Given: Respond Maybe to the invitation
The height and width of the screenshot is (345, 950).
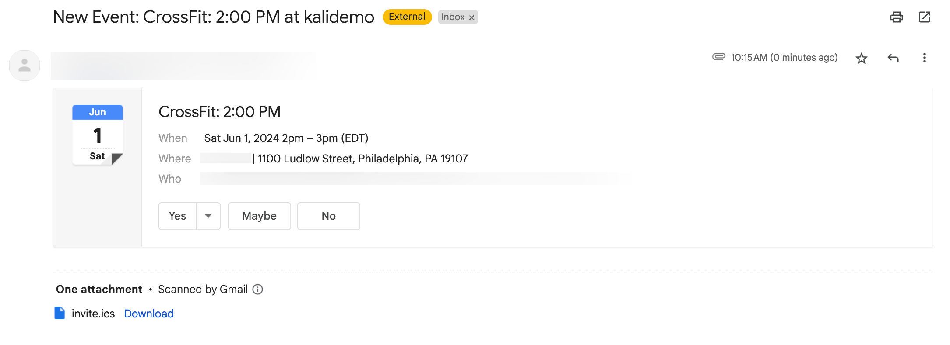Looking at the screenshot, I should tap(259, 216).
